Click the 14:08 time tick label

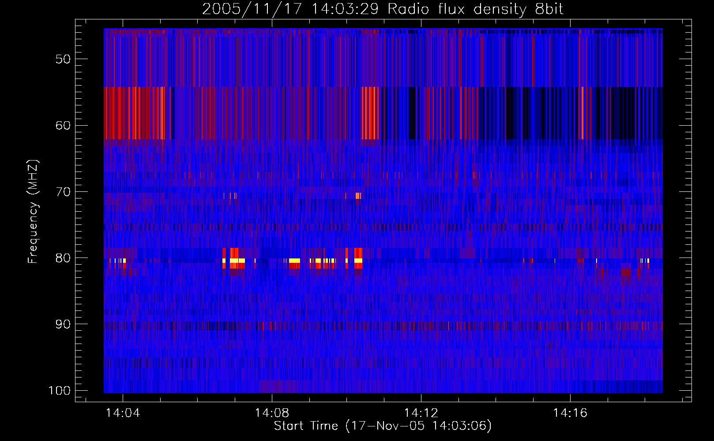pos(272,413)
